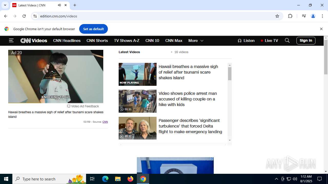Image resolution: width=328 pixels, height=184 pixels.
Task: Click the Chrome taskbar icon
Action: pyautogui.click(x=143, y=179)
